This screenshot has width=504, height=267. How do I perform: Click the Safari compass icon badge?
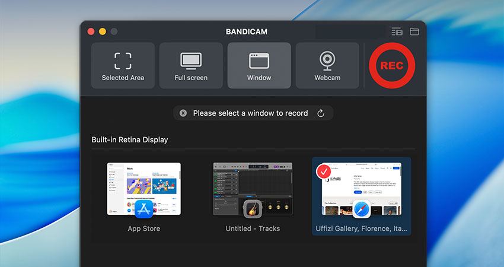(362, 209)
